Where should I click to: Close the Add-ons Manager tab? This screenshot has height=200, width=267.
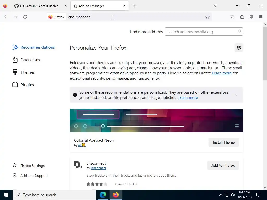click(x=124, y=6)
